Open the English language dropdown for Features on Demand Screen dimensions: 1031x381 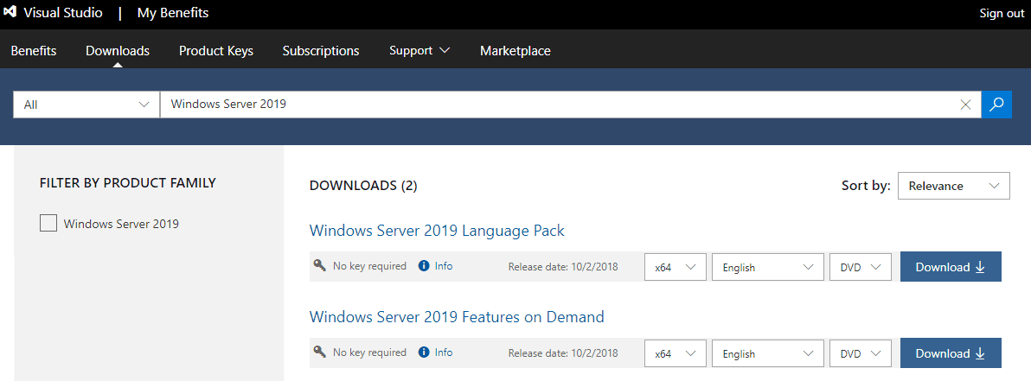(767, 353)
